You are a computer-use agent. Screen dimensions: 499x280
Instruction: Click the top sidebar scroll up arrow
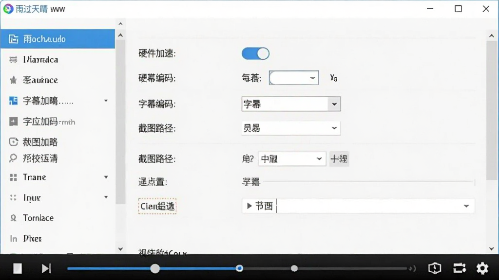[120, 24]
